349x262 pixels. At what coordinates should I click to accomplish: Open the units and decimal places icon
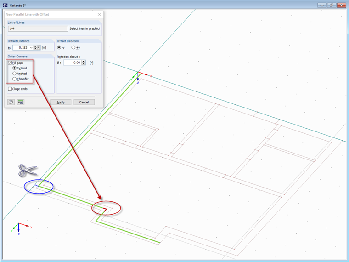point(21,102)
